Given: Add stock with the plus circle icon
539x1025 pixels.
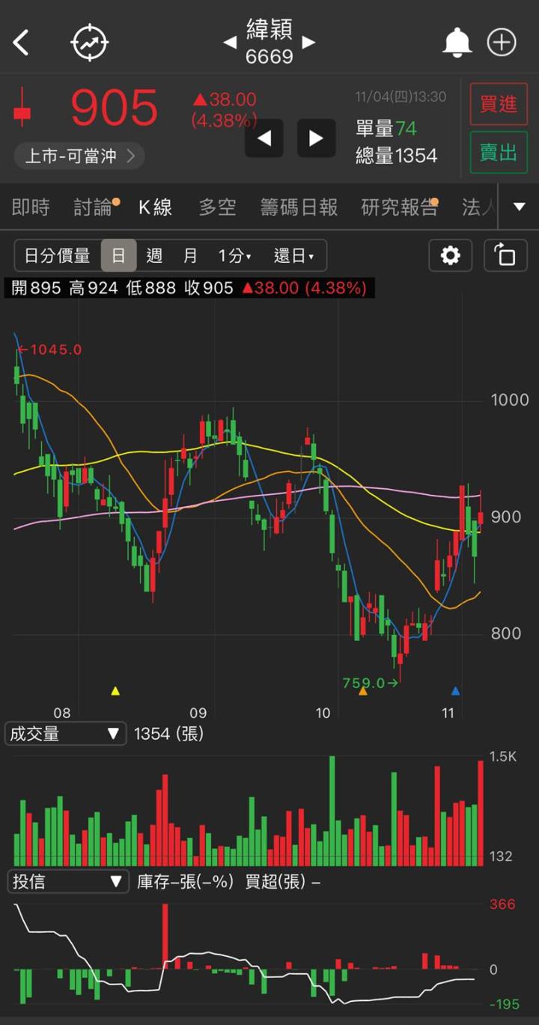Looking at the screenshot, I should tap(502, 43).
